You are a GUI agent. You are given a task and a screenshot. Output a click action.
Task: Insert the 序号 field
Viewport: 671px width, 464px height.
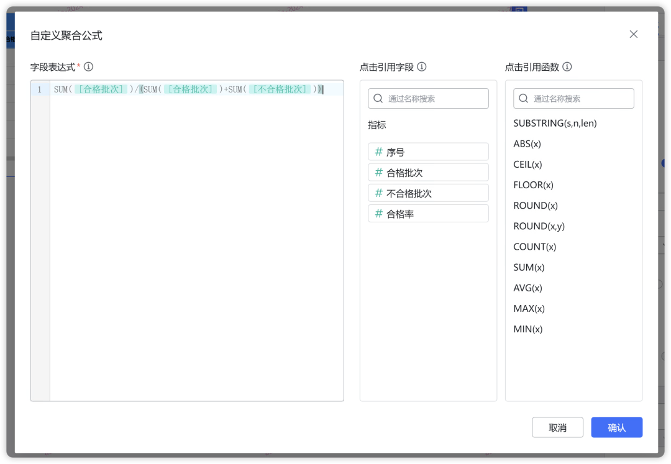[x=428, y=152]
